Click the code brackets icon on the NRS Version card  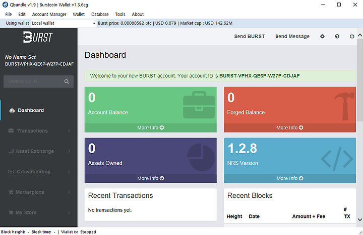point(337,159)
